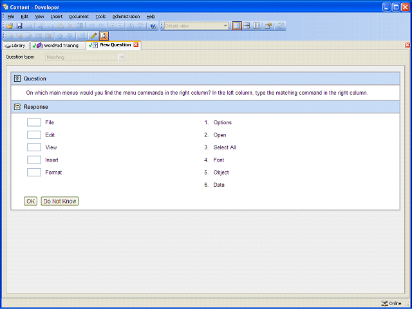Click the answer box next to Format
The image size is (412, 309).
(x=34, y=172)
